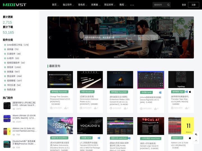Open DAW音频工作站 (178) category
Image resolution: width=202 pixels, height=151 pixels.
tap(18, 45)
